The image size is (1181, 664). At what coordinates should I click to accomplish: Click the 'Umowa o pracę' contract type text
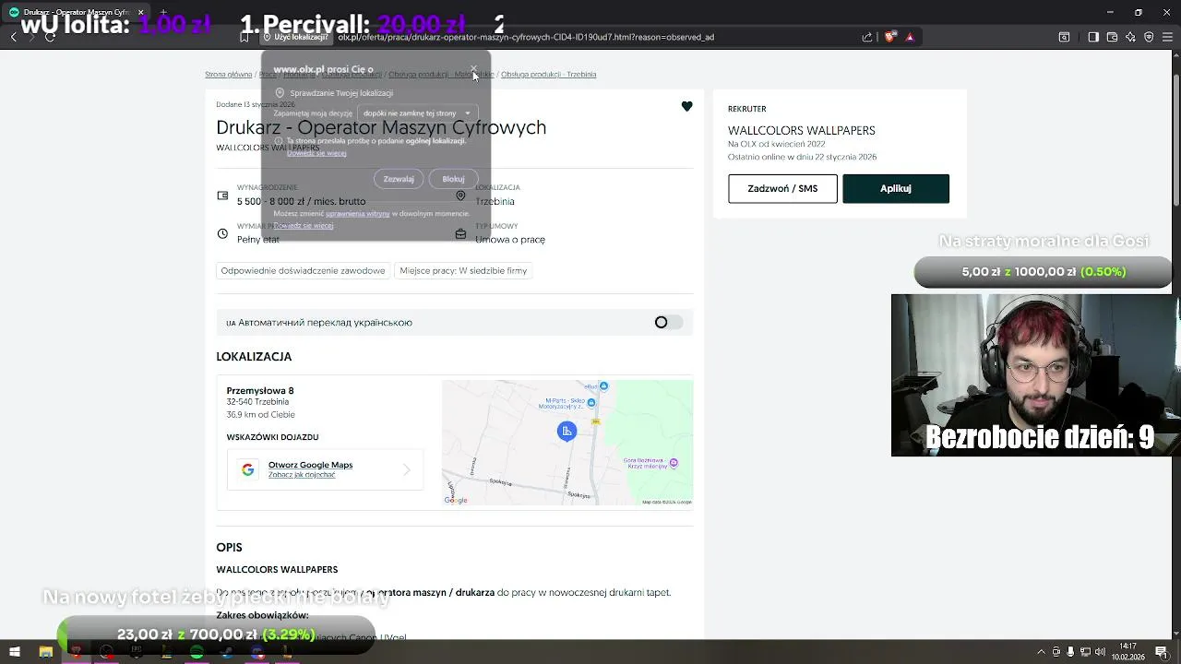point(510,240)
